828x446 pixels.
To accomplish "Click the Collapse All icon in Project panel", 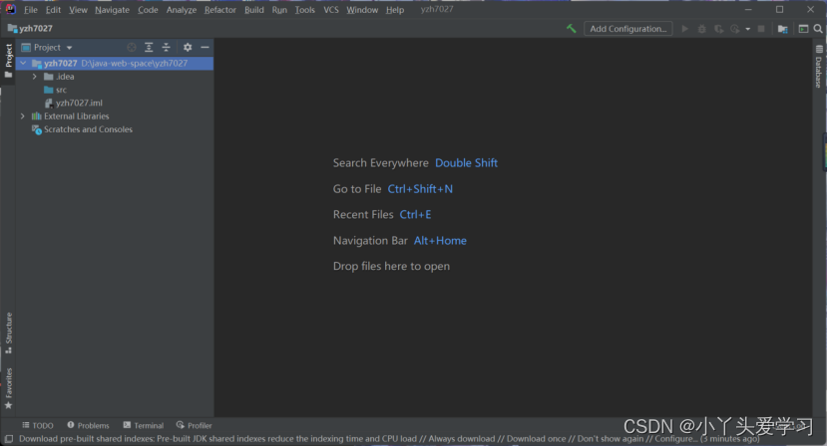I will coord(166,48).
